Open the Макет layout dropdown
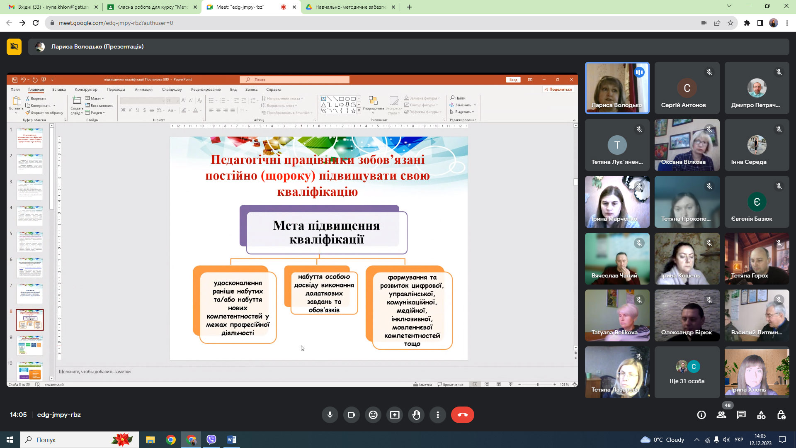The width and height of the screenshot is (796, 448). coord(95,98)
